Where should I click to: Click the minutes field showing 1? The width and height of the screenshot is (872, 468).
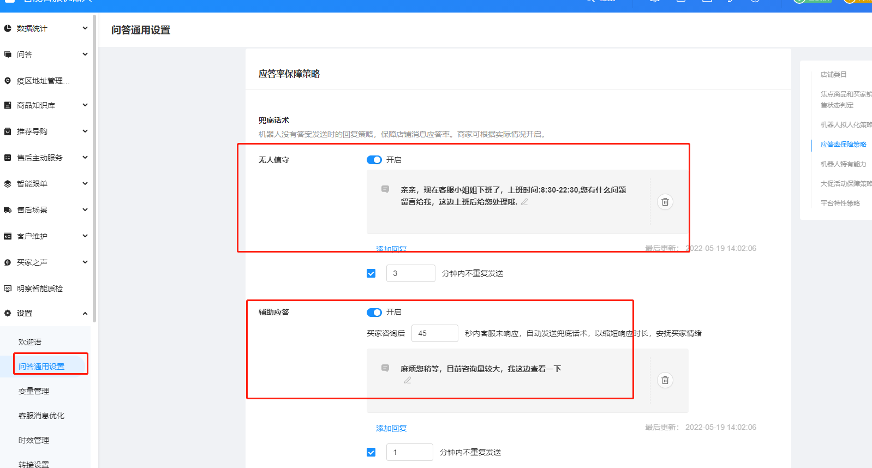[410, 452]
